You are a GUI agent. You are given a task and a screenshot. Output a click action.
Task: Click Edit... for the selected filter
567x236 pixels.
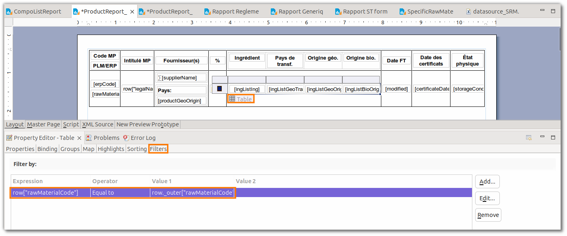pos(487,198)
